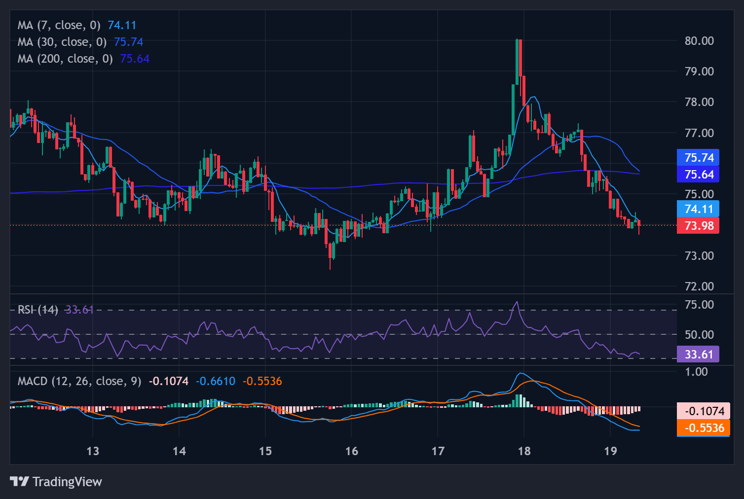The height and width of the screenshot is (499, 744).
Task: Click the red 73.98 current price tag
Action: (x=698, y=226)
